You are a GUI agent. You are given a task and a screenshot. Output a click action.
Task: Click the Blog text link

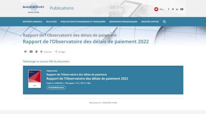pyautogui.click(x=161, y=9)
